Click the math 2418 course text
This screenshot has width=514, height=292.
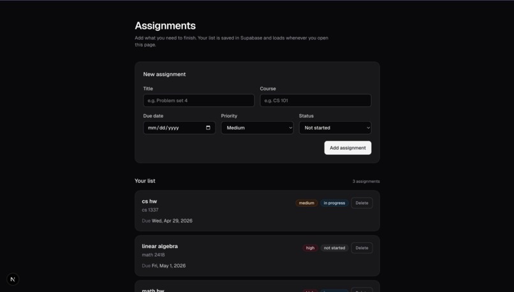pos(154,254)
